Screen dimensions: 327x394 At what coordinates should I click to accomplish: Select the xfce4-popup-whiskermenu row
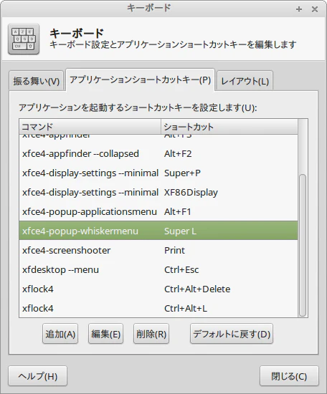158,231
